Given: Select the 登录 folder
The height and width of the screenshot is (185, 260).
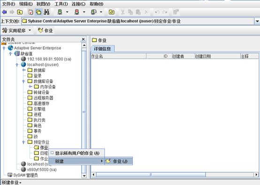Looking at the screenshot, I should pyautogui.click(x=38, y=76).
